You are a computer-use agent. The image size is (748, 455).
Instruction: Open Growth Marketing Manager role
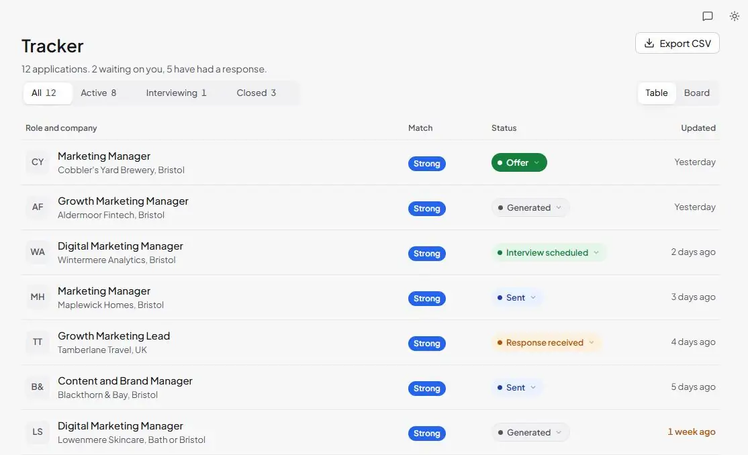pyautogui.click(x=123, y=201)
